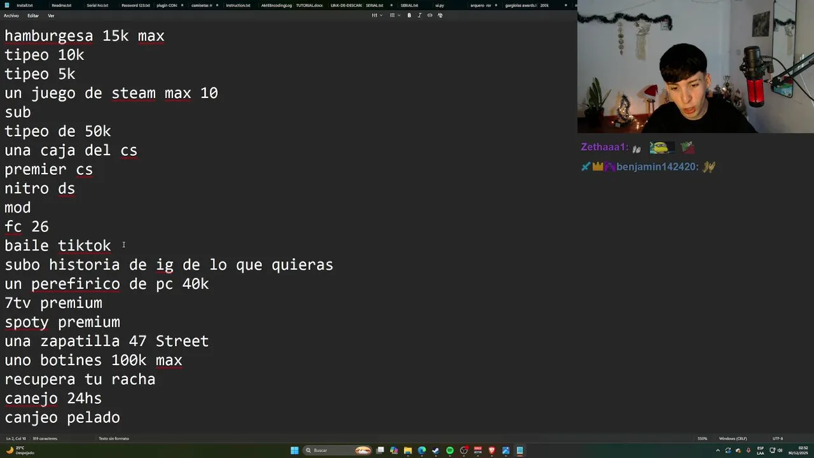The width and height of the screenshot is (814, 458).
Task: Click the chat username benjamin142420
Action: tap(658, 167)
